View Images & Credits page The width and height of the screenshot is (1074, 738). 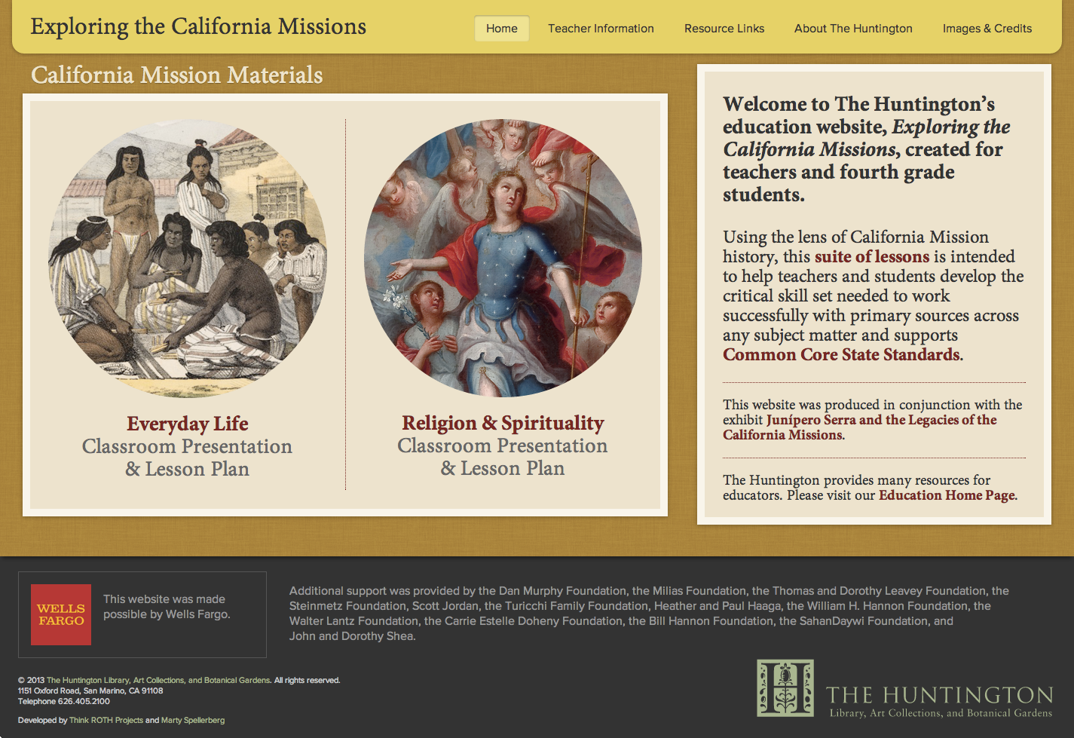tap(987, 29)
